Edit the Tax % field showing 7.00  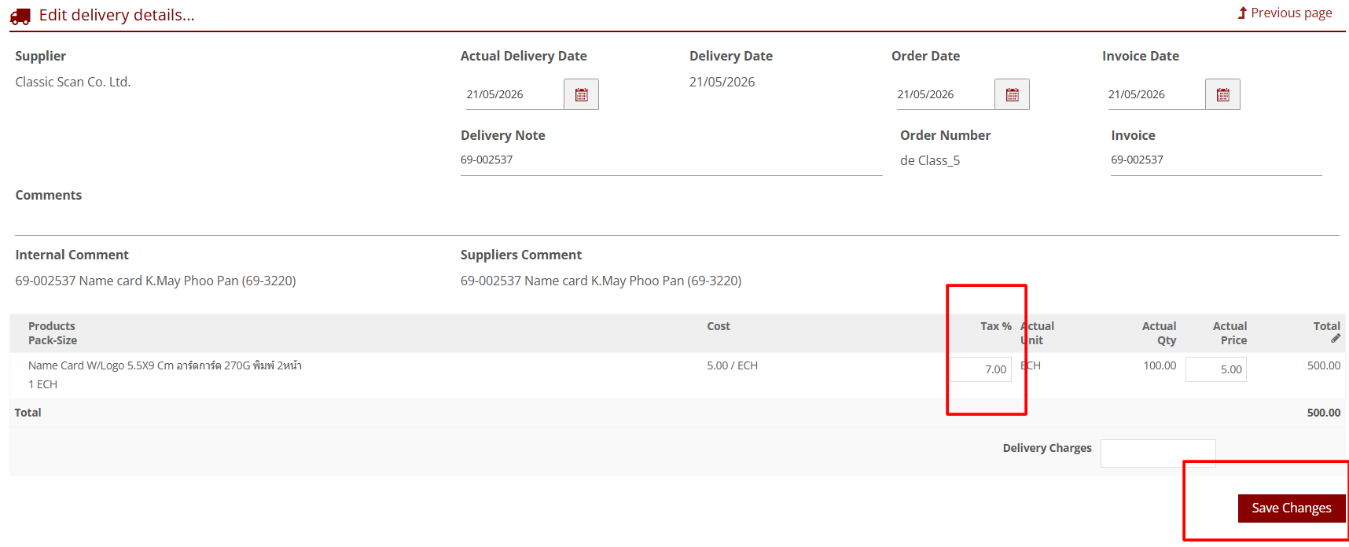(980, 369)
